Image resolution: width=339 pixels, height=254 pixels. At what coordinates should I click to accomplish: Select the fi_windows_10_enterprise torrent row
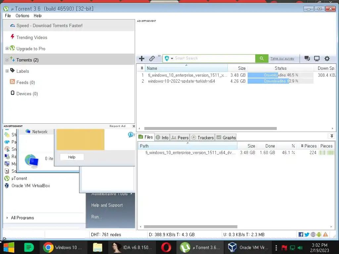(236, 75)
